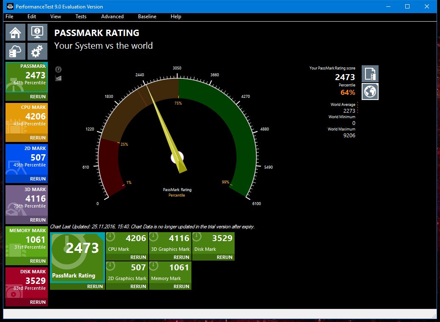Select the Memory Mark 1061 sidebar tile
This screenshot has width=440, height=322.
tap(27, 241)
